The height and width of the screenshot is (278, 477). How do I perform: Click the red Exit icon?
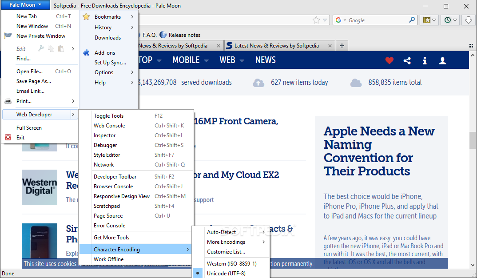[x=8, y=138]
